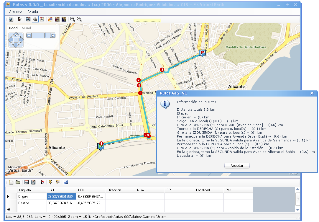Click the map zoom slider handle
Image resolution: width=319 pixels, height=222 pixels.
45,35
